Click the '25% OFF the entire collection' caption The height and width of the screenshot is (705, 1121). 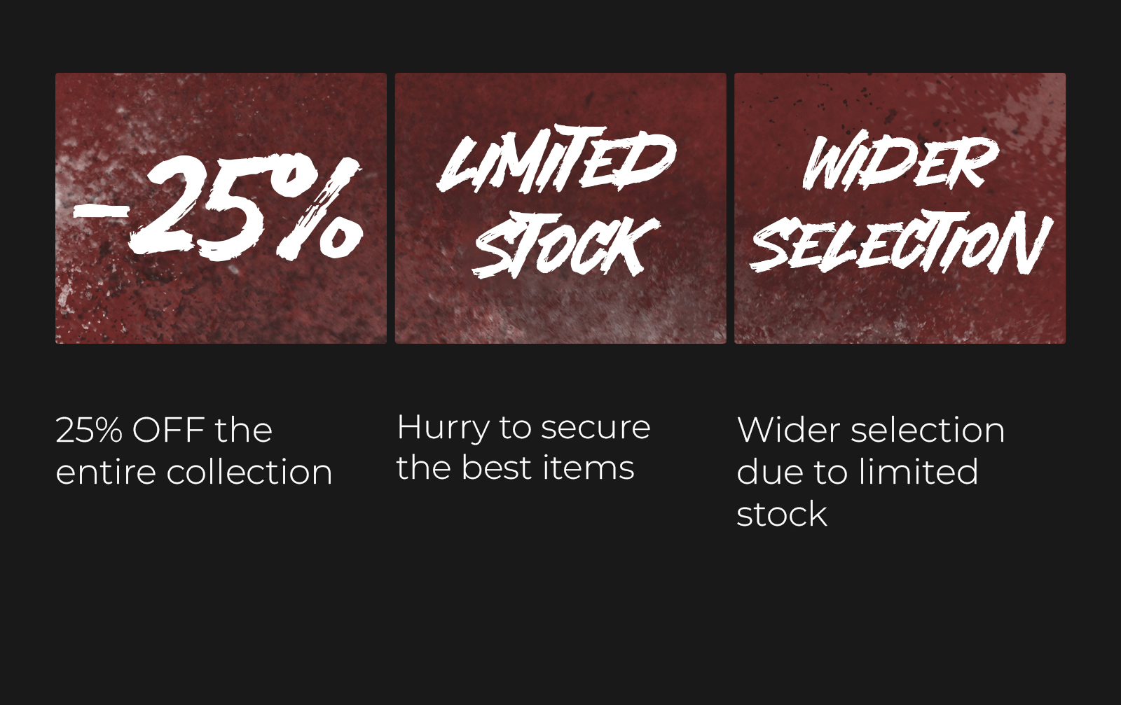tap(194, 451)
